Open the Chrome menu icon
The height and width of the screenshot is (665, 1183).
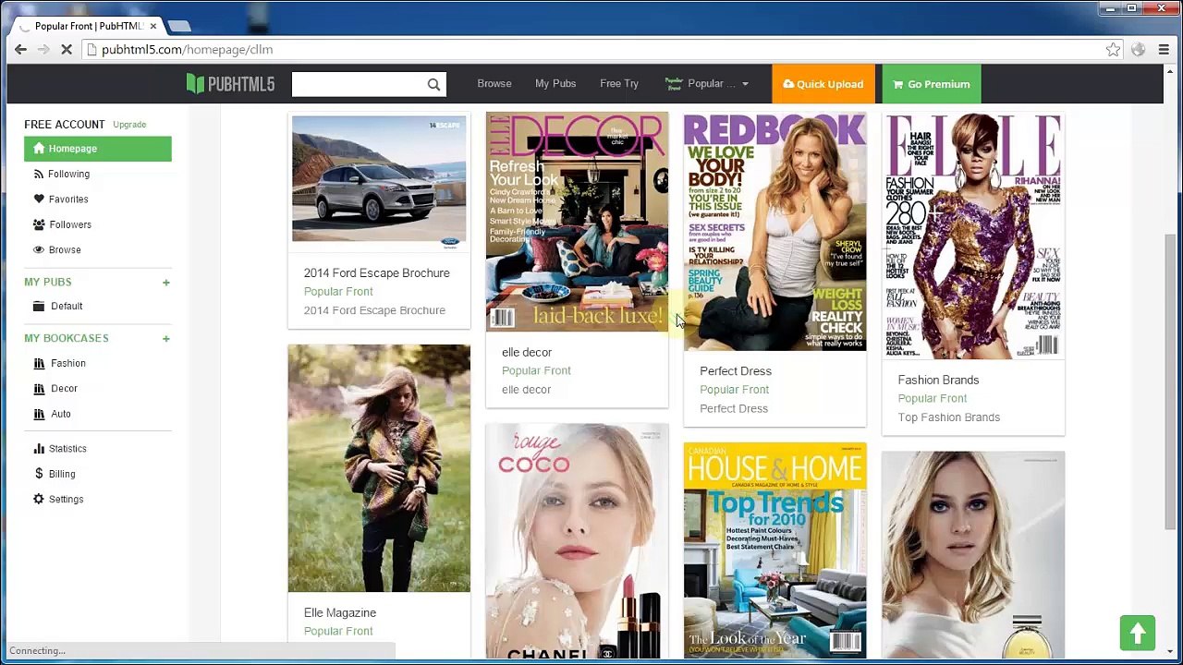(x=1164, y=50)
